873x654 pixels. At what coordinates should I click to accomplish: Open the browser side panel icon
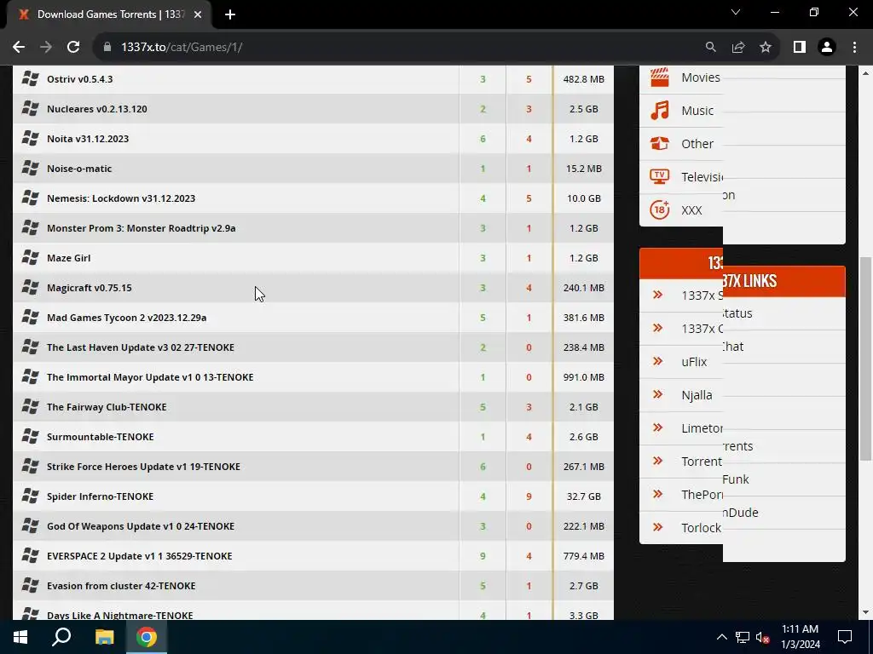pos(800,48)
